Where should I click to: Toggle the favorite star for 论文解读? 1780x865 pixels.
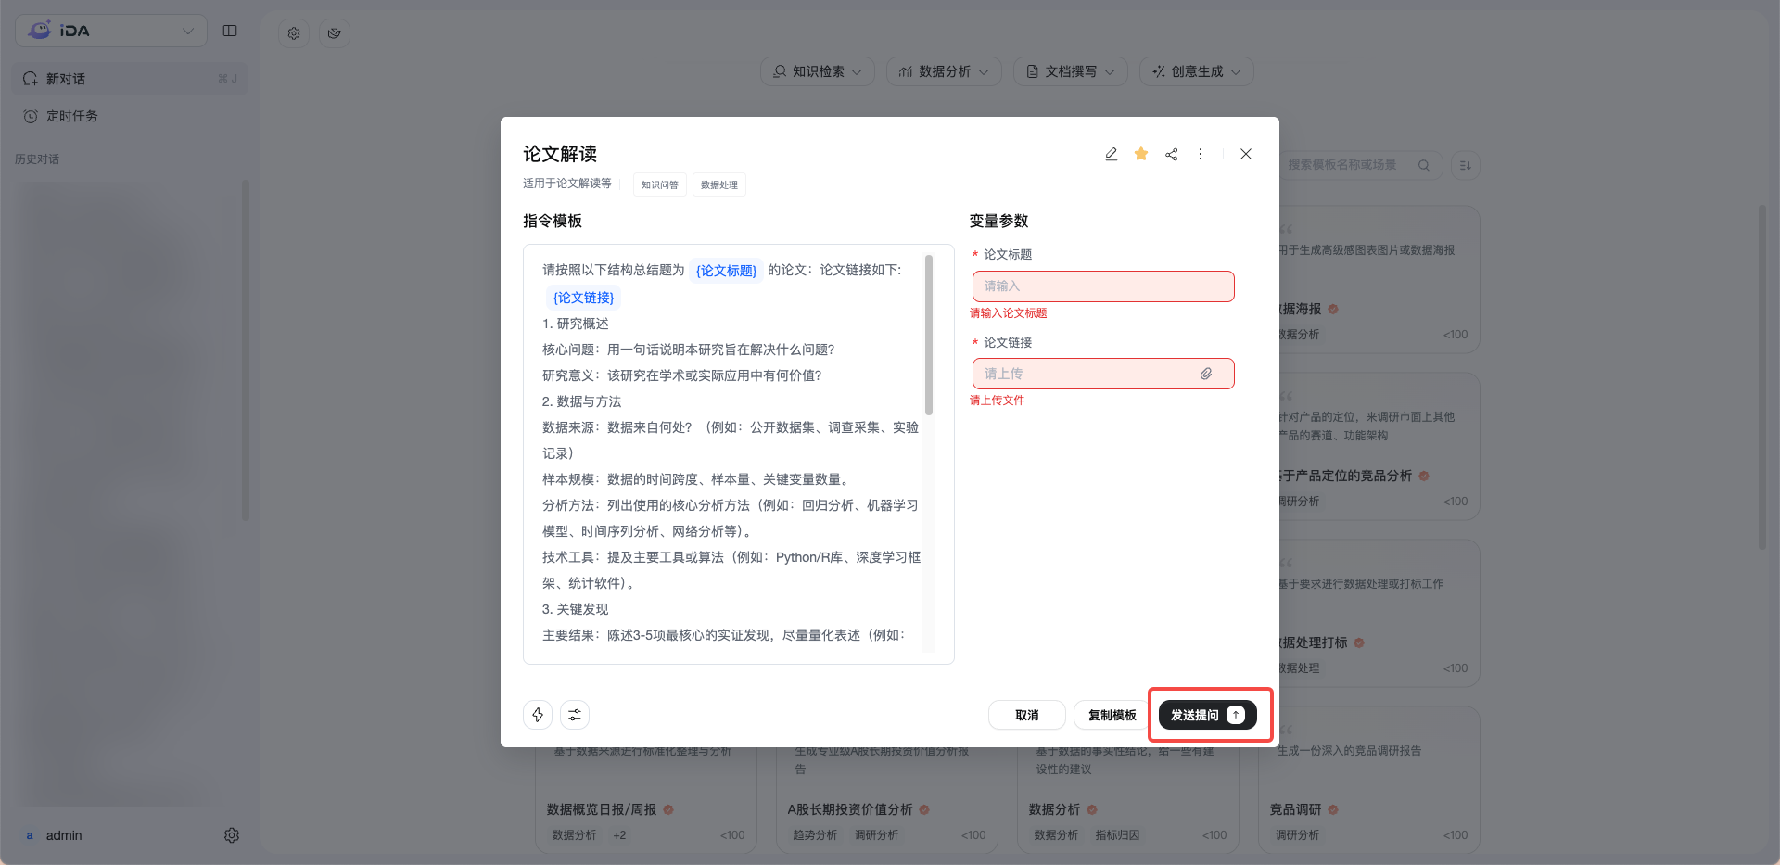click(x=1141, y=154)
